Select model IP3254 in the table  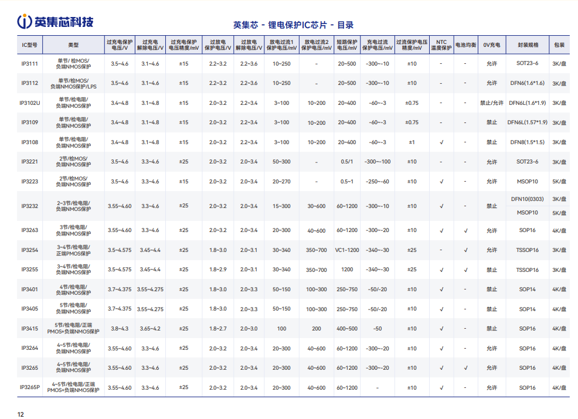pos(29,250)
